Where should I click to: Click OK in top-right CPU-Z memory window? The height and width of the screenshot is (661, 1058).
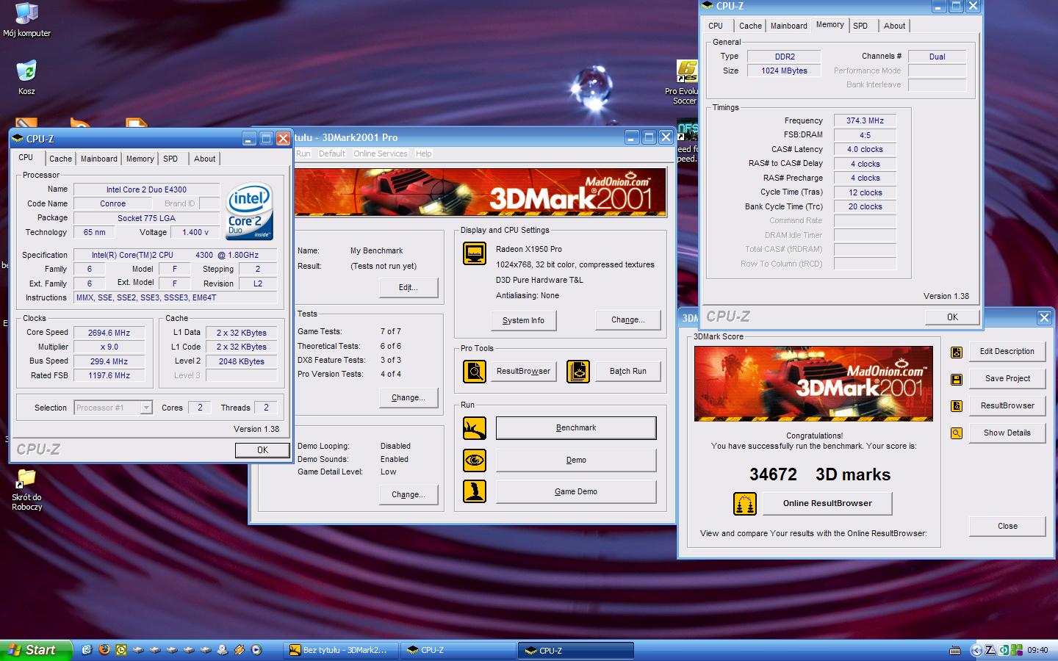952,317
